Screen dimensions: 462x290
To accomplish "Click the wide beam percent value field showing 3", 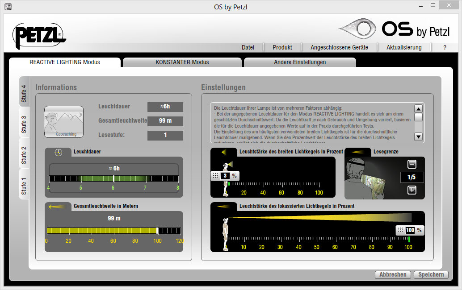I will [x=225, y=176].
